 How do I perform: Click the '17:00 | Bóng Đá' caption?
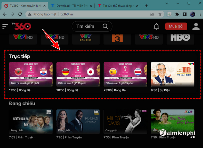pos(20,90)
